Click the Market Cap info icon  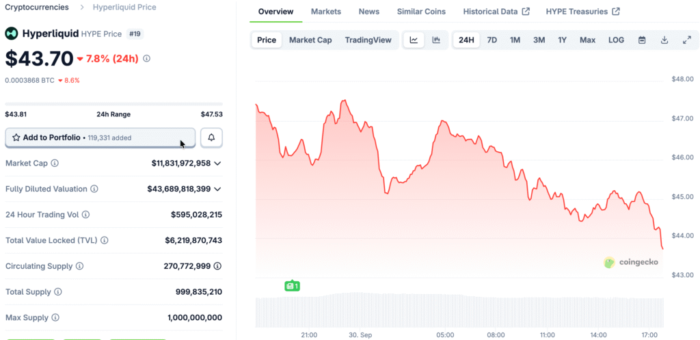[55, 164]
